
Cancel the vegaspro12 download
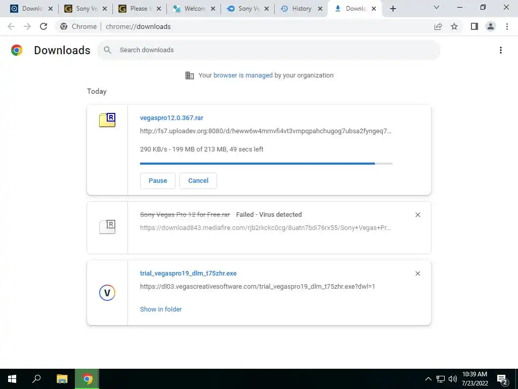point(198,181)
